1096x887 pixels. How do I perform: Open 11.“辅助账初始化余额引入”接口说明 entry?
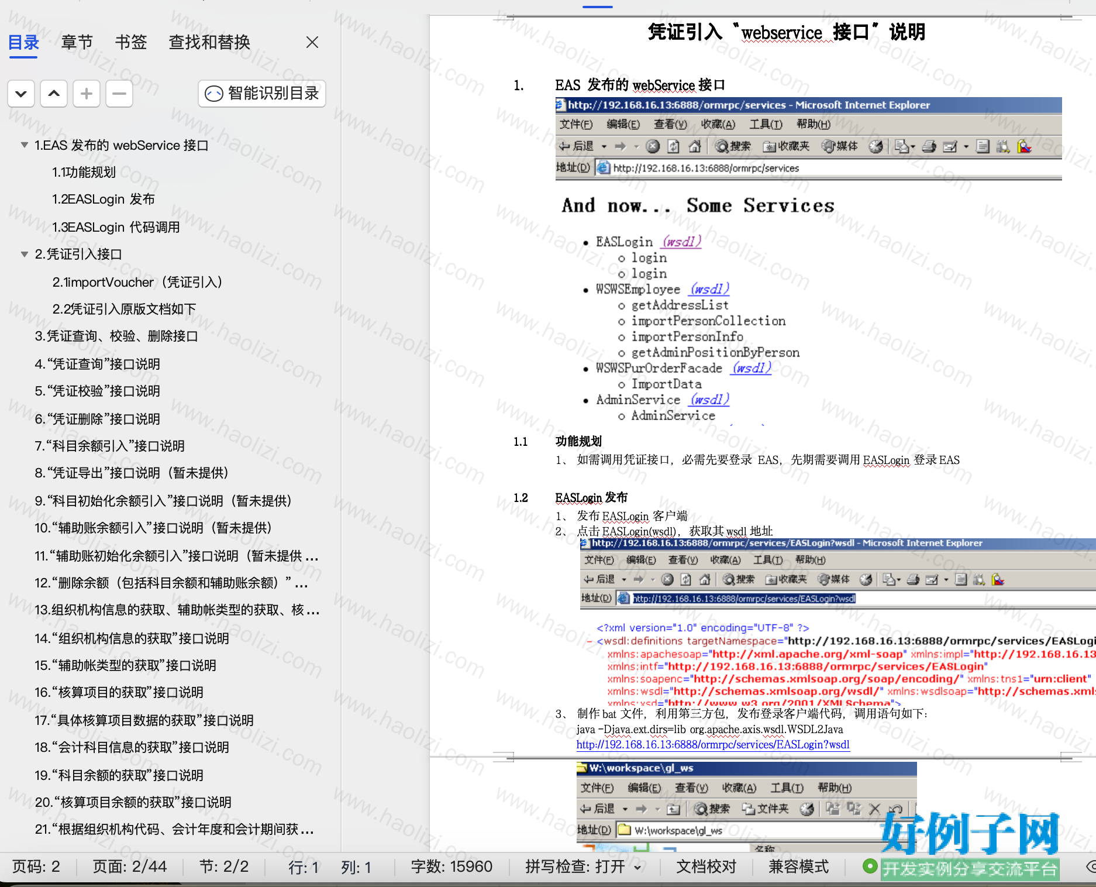point(177,556)
